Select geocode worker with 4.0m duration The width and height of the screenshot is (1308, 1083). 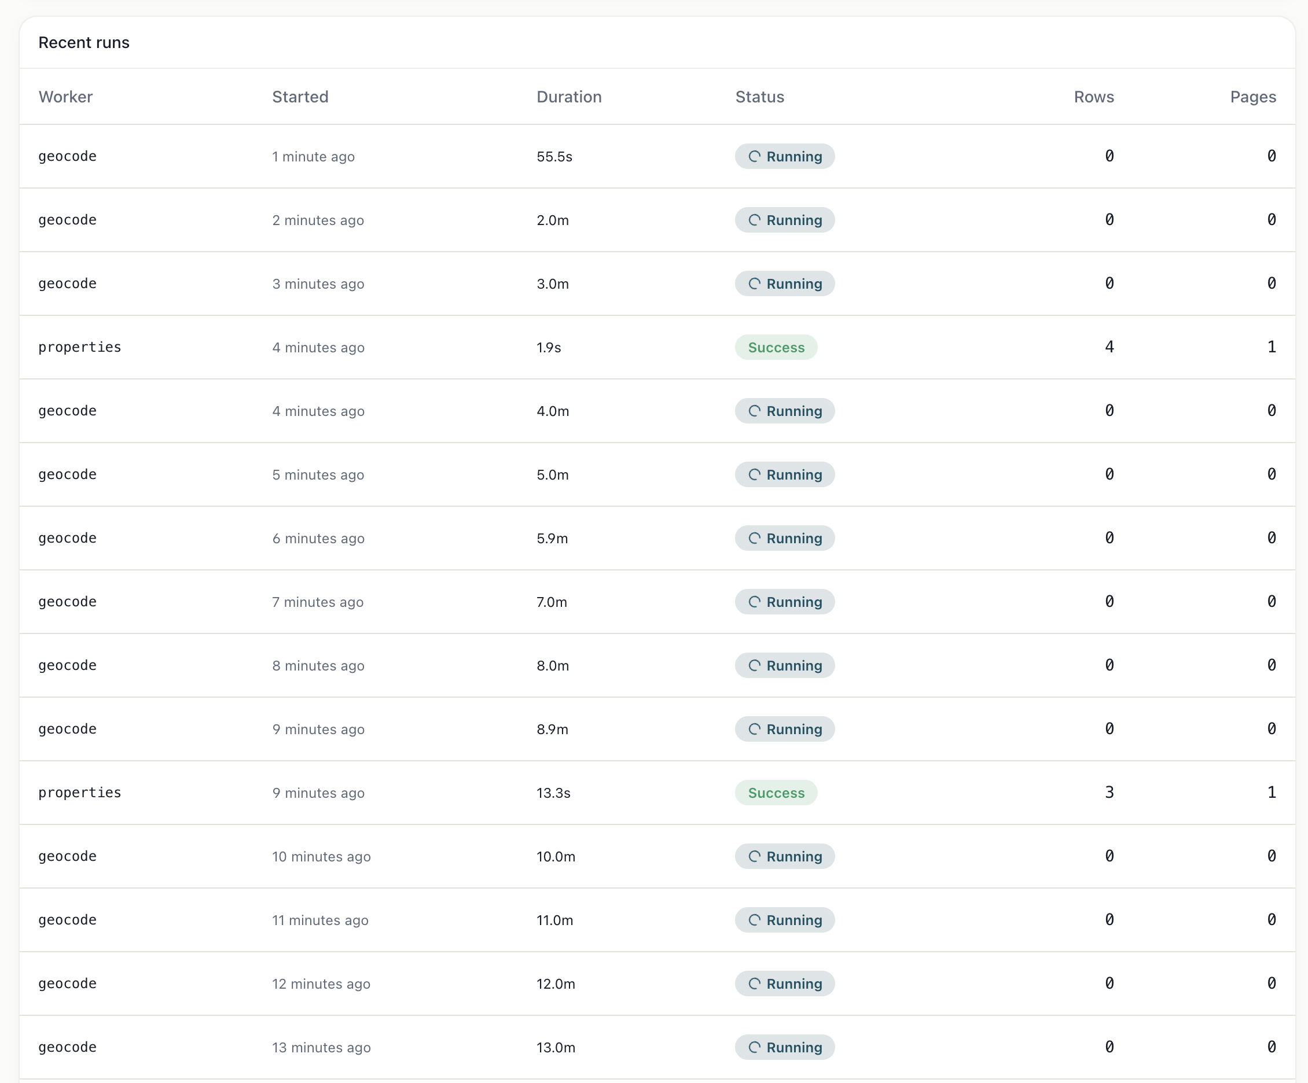67,411
